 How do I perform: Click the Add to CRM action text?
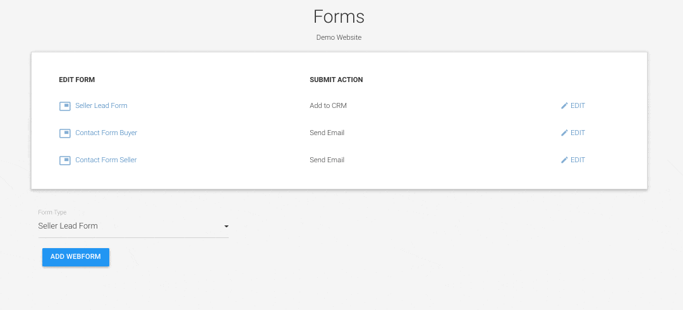pyautogui.click(x=328, y=105)
